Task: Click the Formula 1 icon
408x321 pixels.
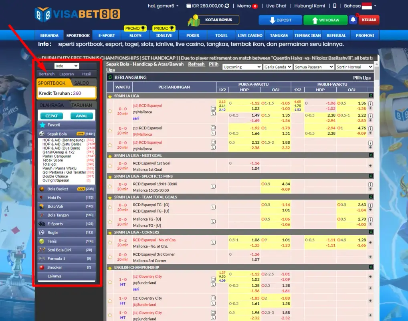Action: coord(42,258)
